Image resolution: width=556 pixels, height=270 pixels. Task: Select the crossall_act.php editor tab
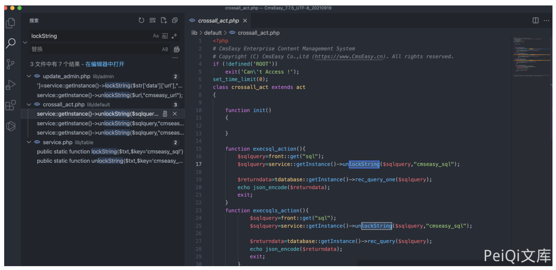point(218,21)
